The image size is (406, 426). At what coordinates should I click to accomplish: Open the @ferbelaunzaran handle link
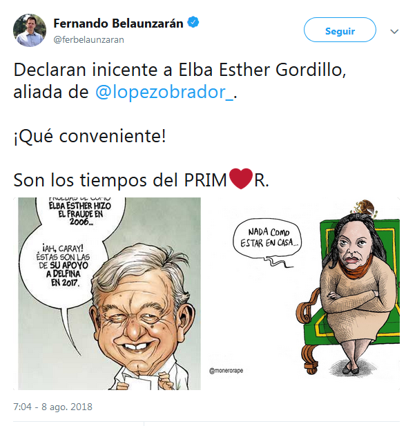click(x=89, y=40)
